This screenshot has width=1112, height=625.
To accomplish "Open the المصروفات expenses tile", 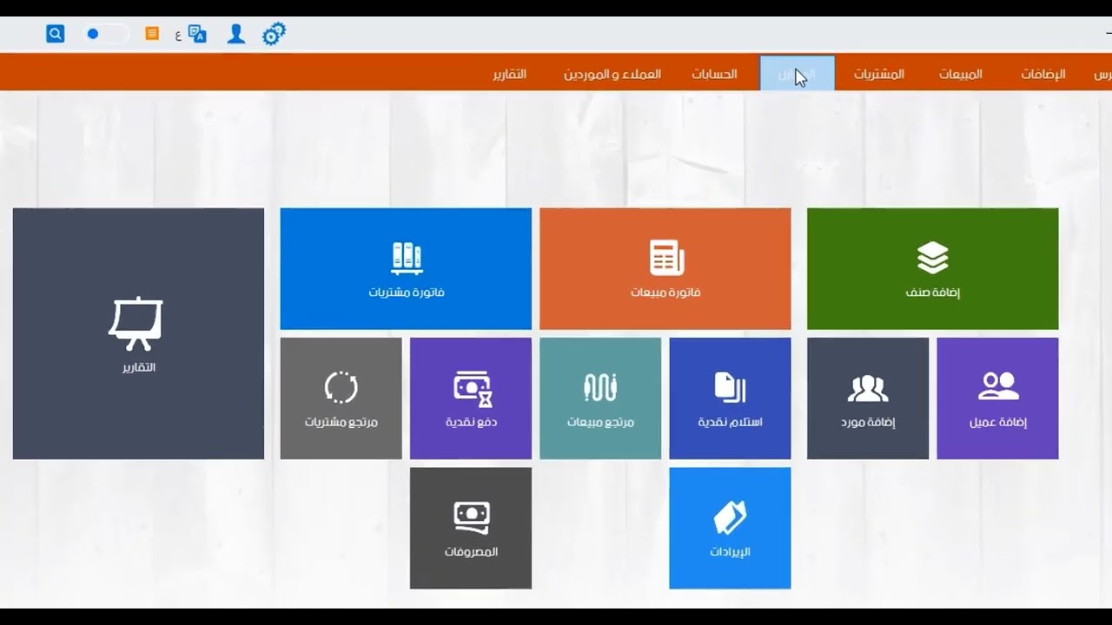I will [471, 529].
